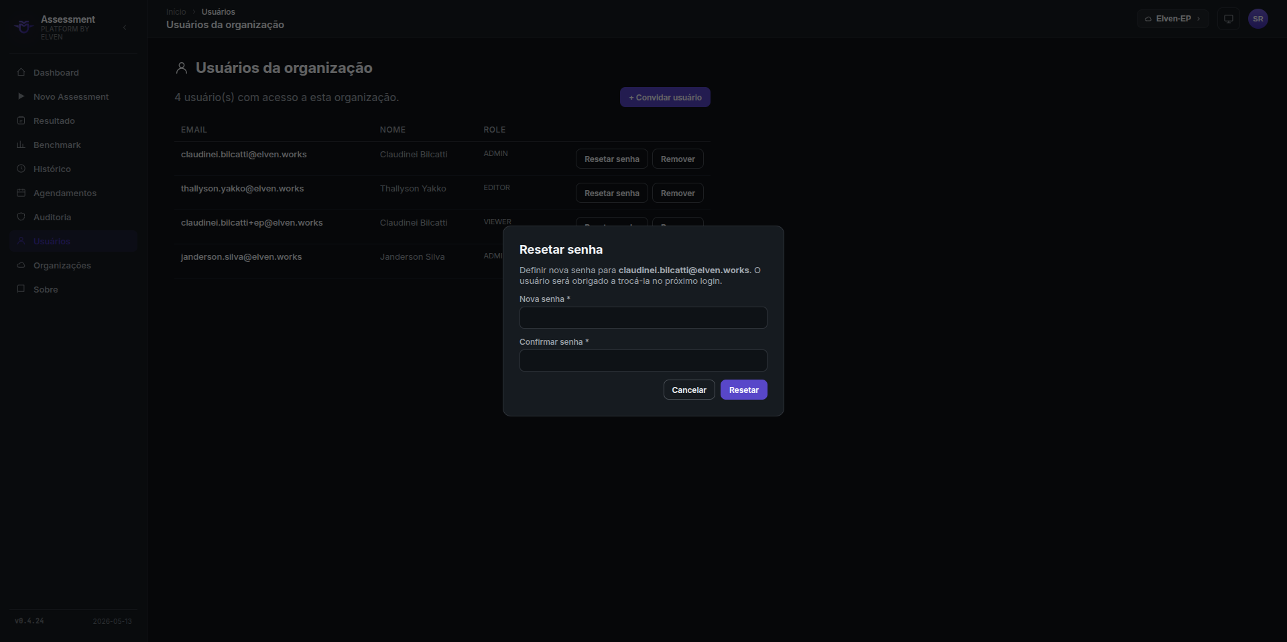This screenshot has height=642, width=1287.
Task: Click the version label v0.4.24
Action: pos(29,621)
